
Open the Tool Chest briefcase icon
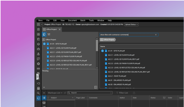coord(38,49)
